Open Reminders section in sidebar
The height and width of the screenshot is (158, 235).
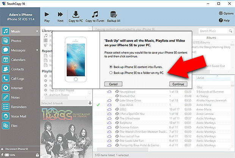[20, 107]
